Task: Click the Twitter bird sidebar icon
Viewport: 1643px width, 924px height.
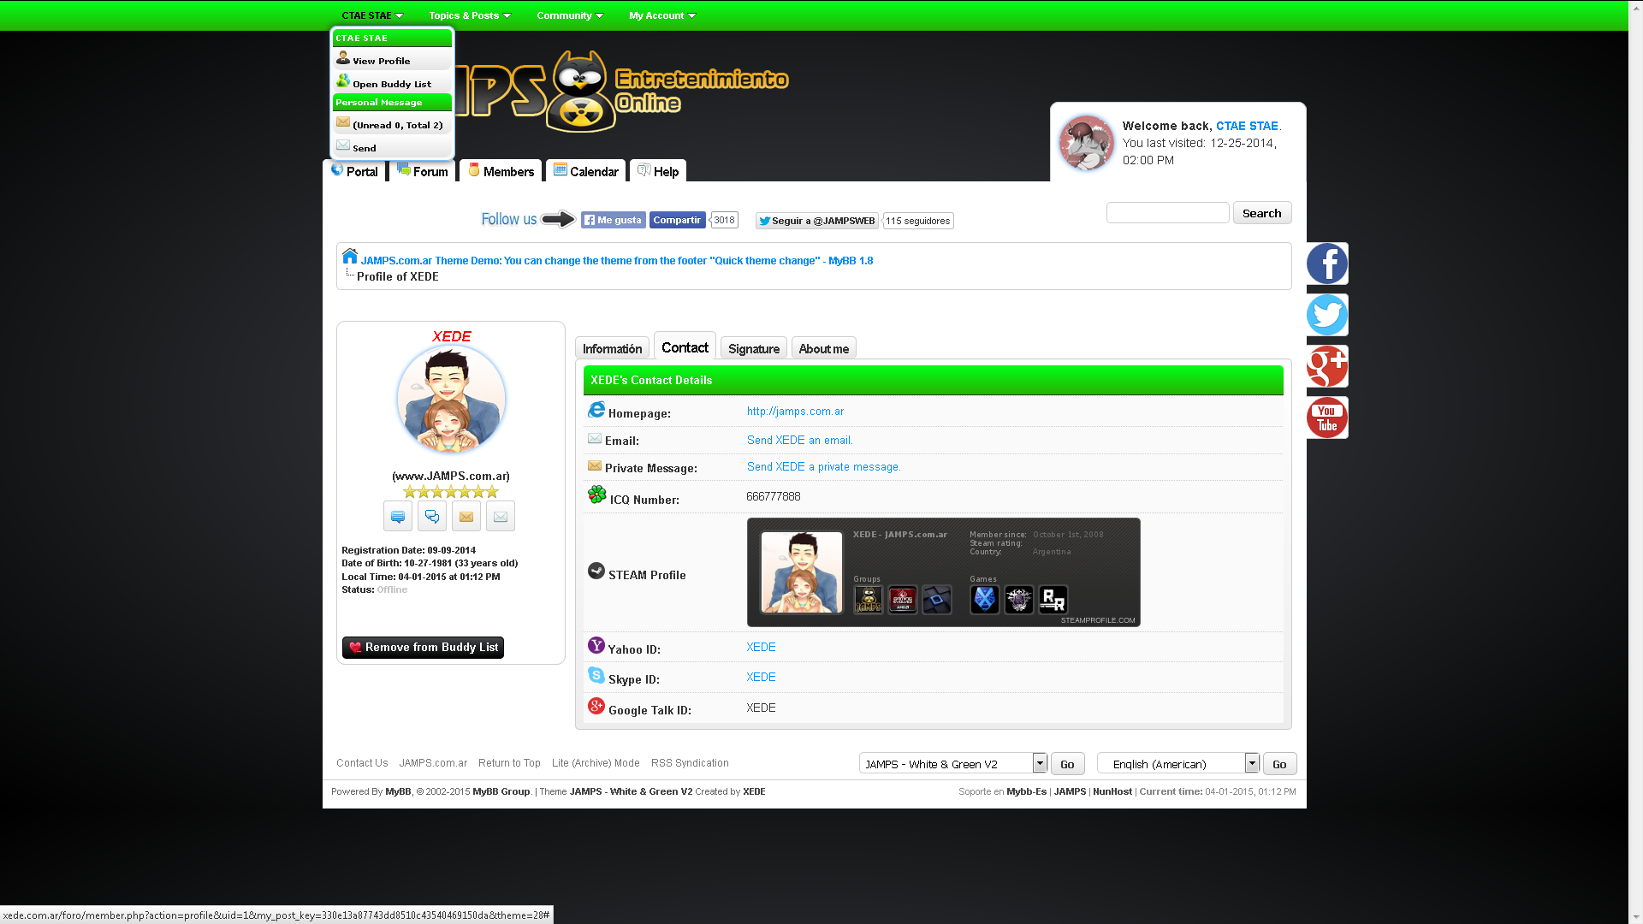Action: 1327,315
